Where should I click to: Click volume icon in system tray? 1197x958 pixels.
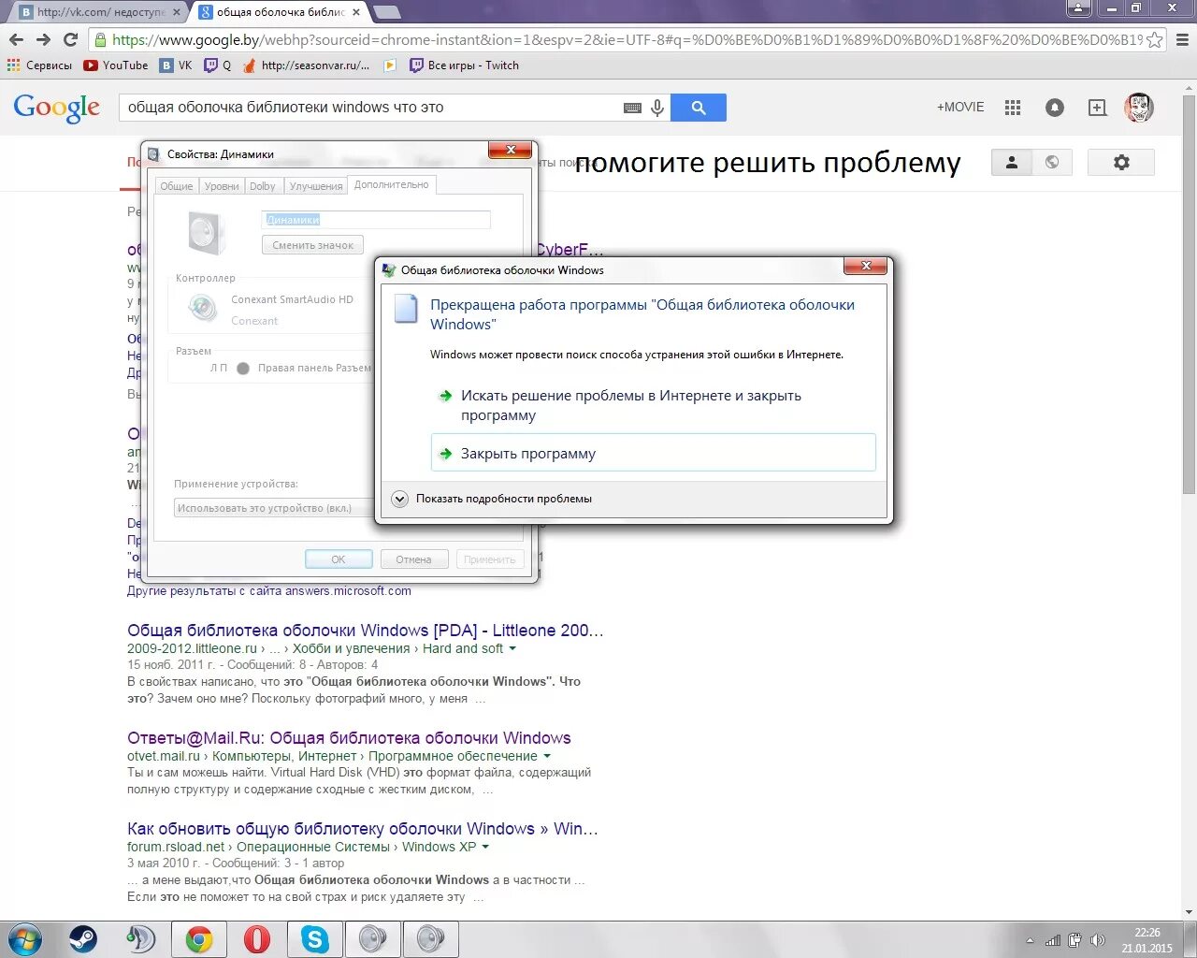coord(1098,940)
